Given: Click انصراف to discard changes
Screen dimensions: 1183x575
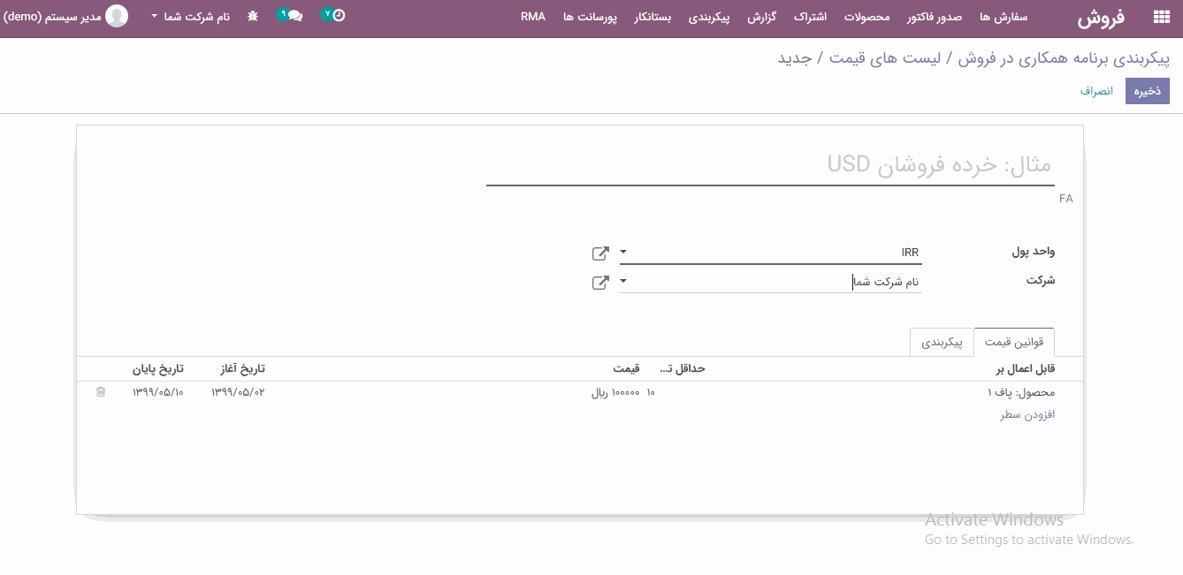Looking at the screenshot, I should 1096,91.
